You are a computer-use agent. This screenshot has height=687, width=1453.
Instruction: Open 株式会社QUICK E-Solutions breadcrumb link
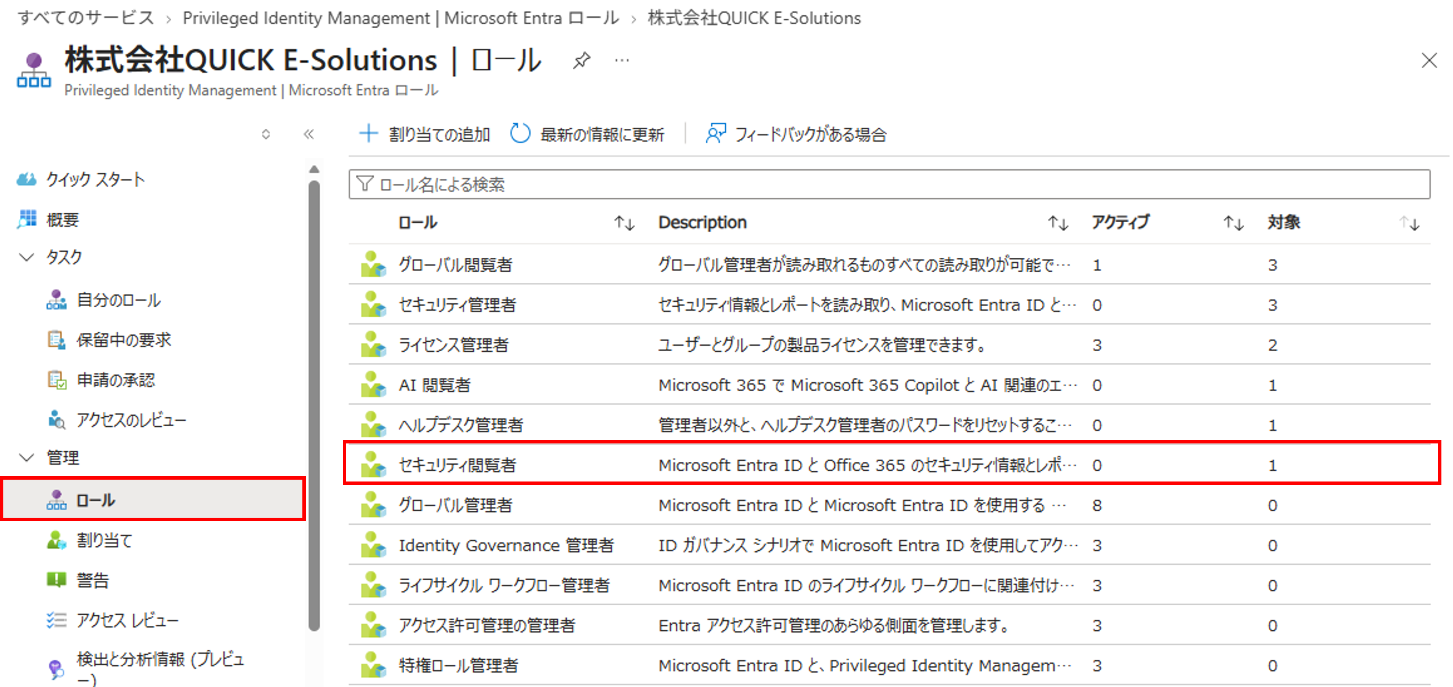point(754,18)
